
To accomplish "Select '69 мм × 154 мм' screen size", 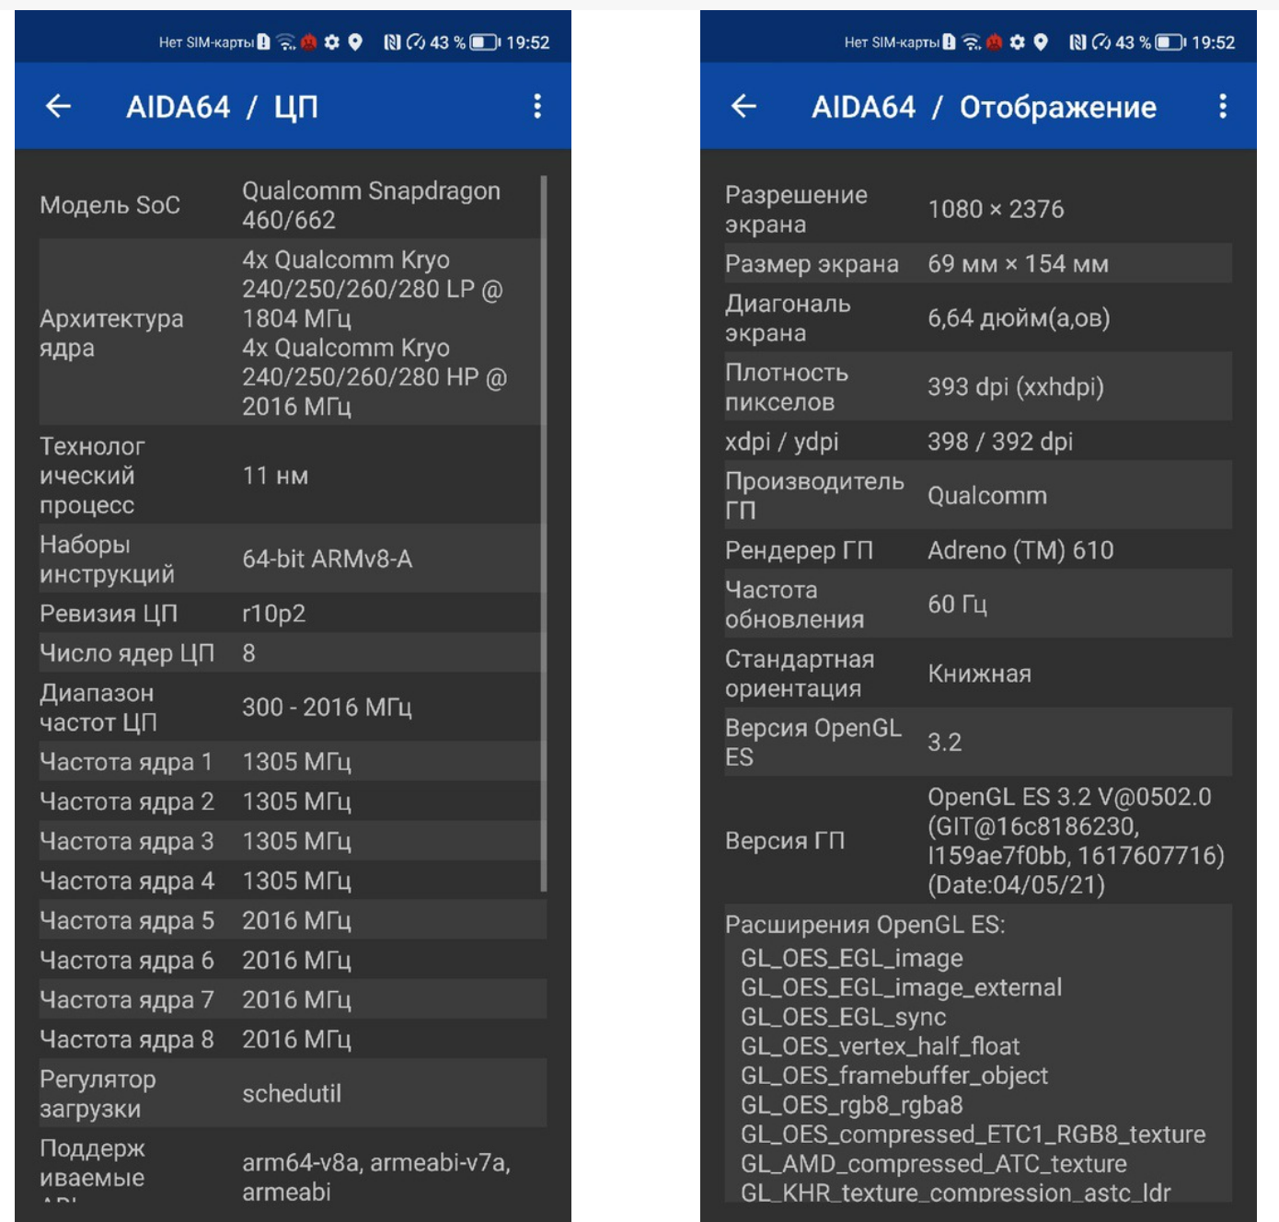I will (1018, 263).
